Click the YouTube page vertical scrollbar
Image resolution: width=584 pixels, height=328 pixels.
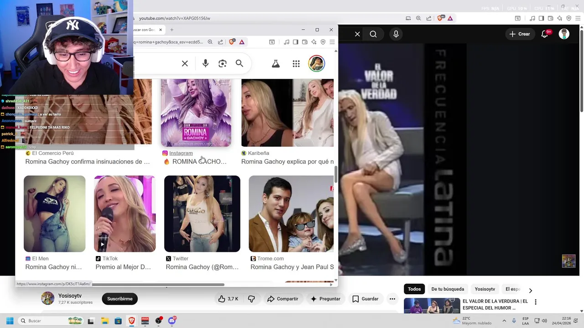point(582,71)
